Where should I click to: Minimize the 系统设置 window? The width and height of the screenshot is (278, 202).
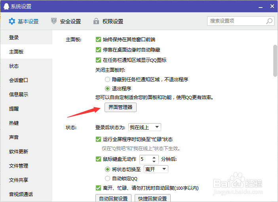261,7
